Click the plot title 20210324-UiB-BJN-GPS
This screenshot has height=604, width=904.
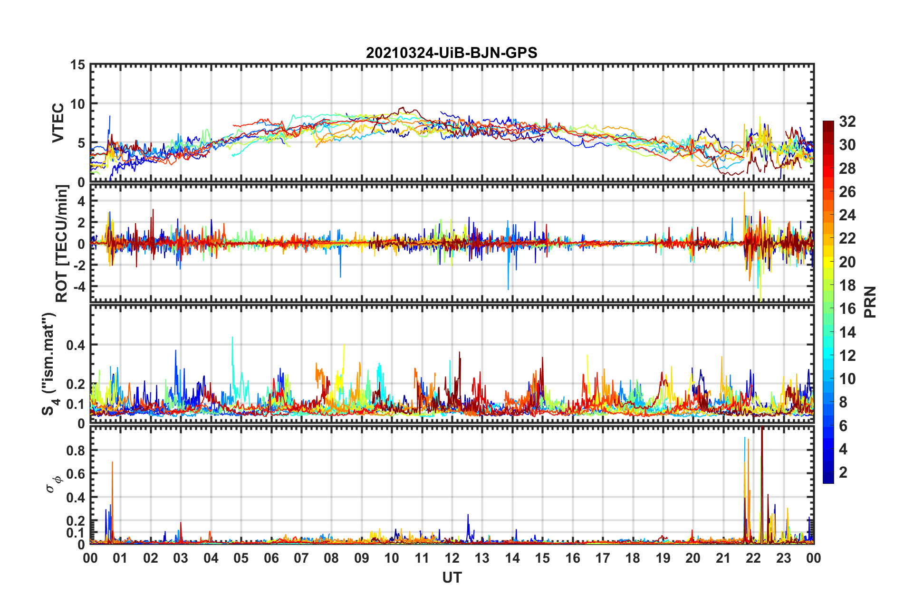click(x=452, y=53)
